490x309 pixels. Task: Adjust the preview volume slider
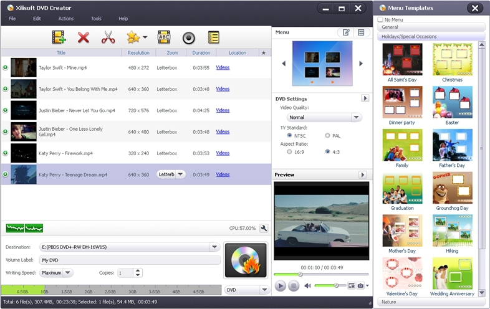click(336, 285)
